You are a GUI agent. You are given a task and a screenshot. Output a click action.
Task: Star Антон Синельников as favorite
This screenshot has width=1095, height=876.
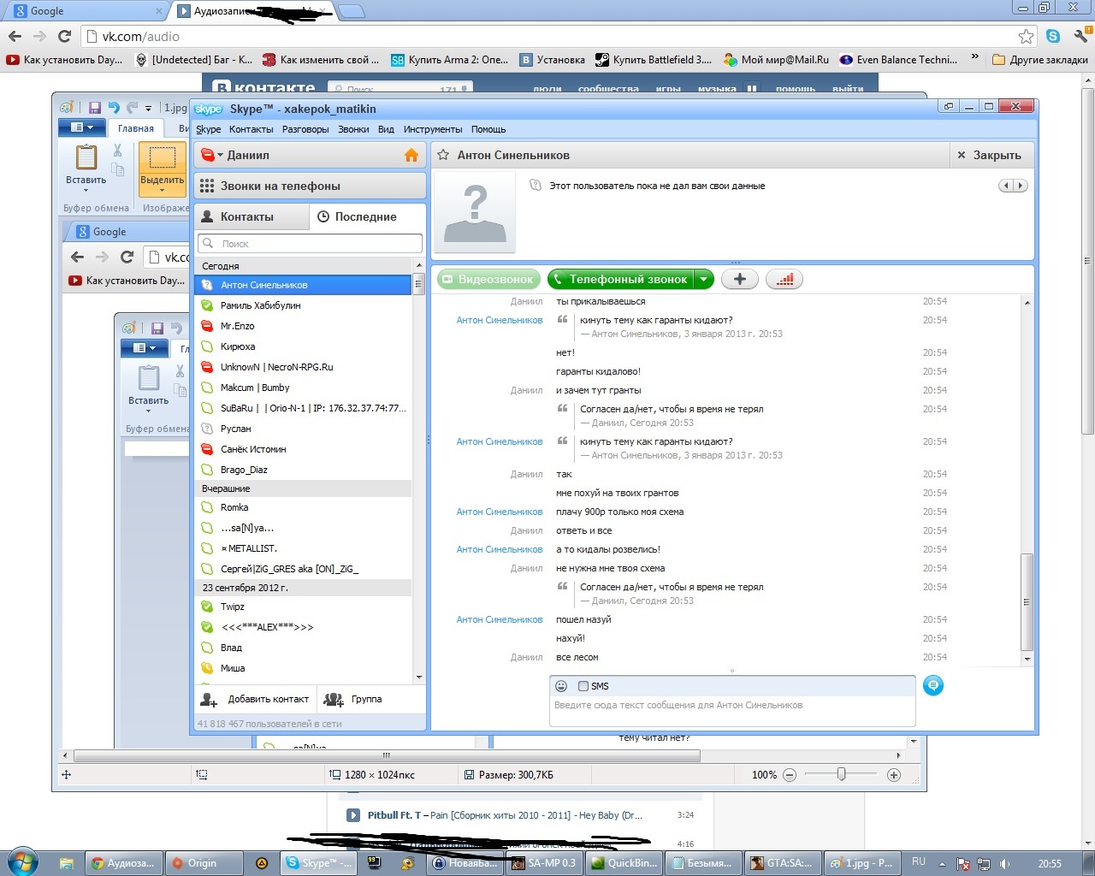pos(443,155)
